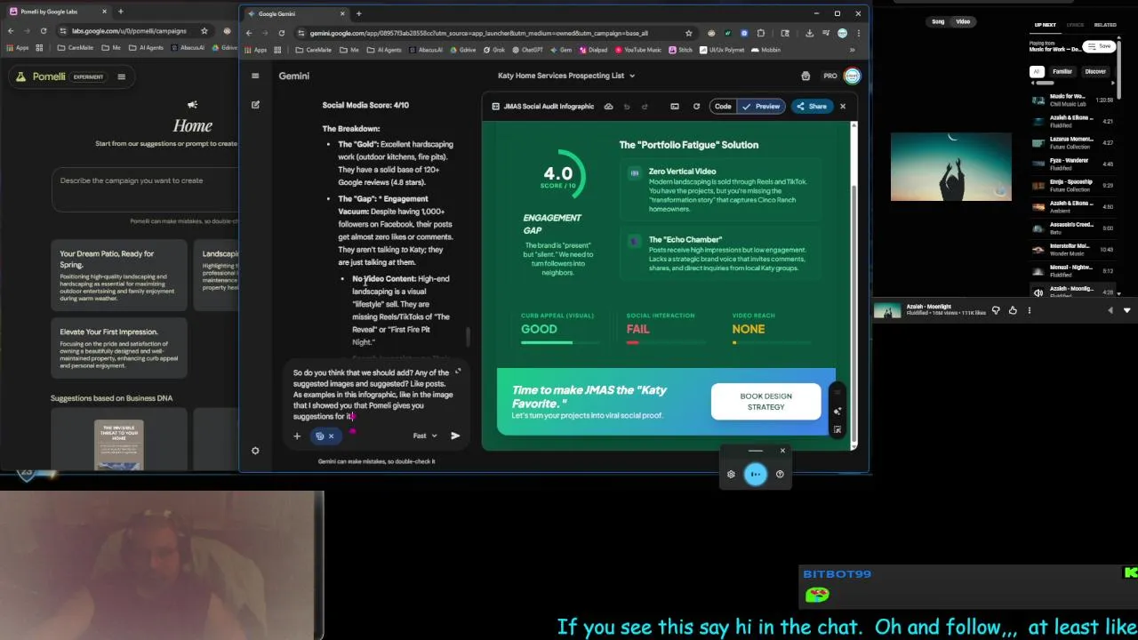Reload the Gemini browser tab
Viewport: 1138px width, 640px height.
(281, 33)
